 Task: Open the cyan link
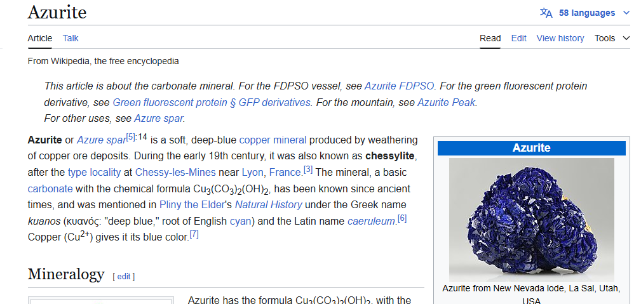(240, 221)
